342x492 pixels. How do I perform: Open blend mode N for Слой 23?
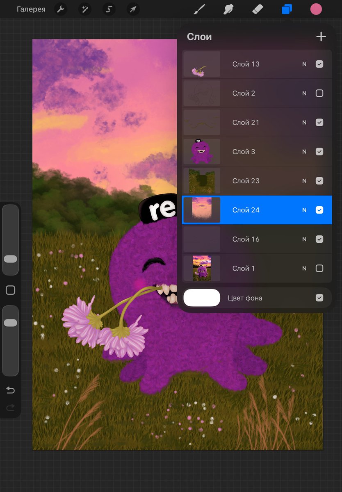coord(304,181)
